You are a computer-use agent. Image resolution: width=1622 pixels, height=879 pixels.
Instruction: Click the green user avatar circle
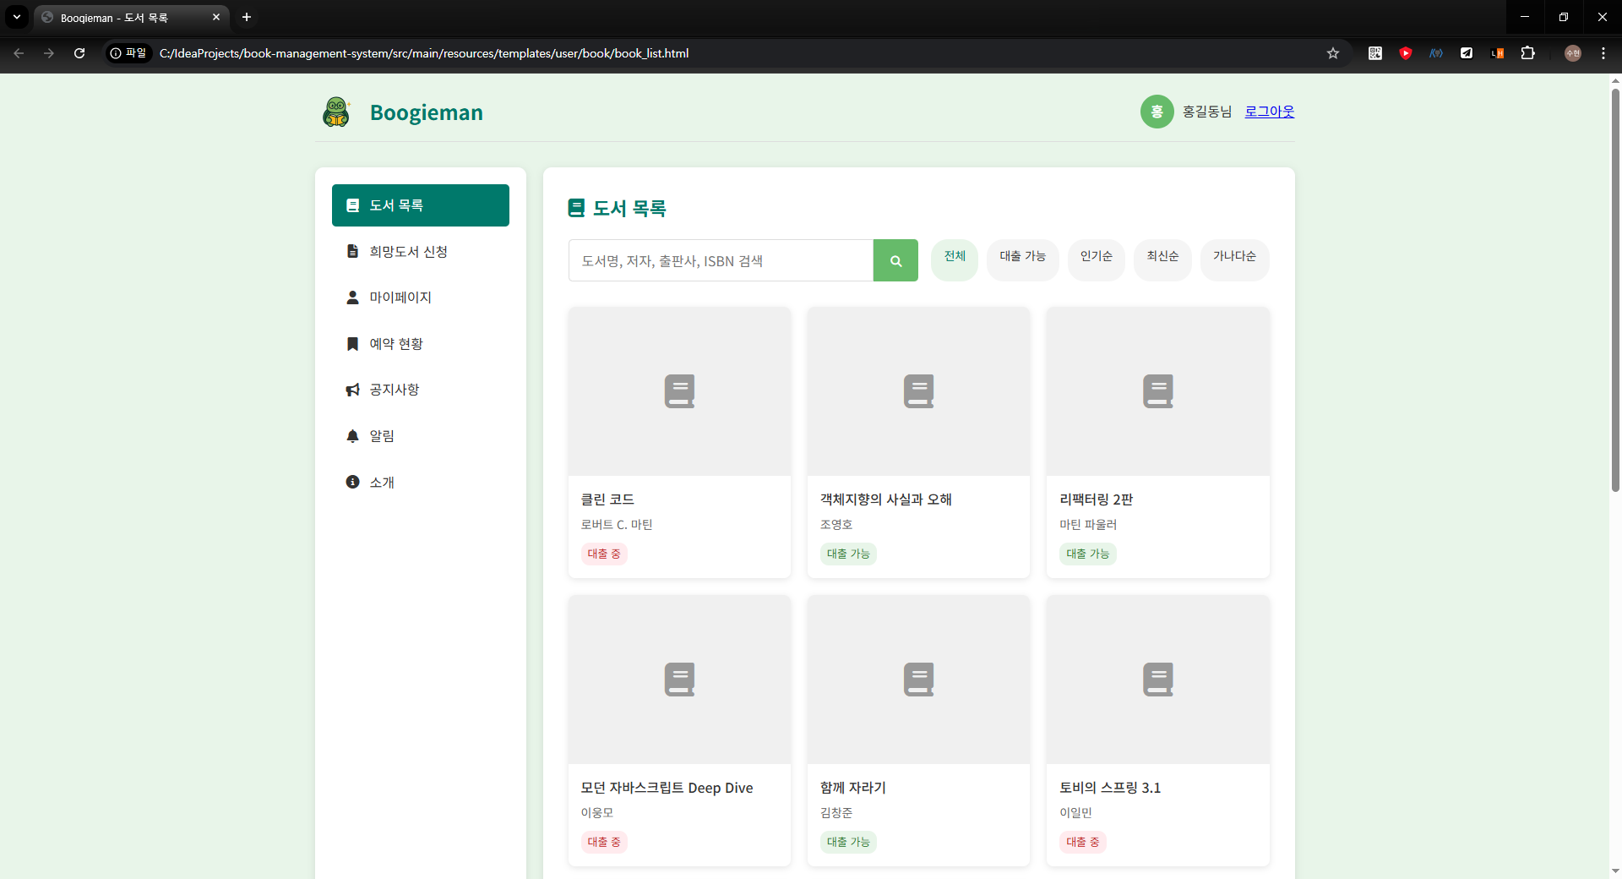(x=1157, y=112)
